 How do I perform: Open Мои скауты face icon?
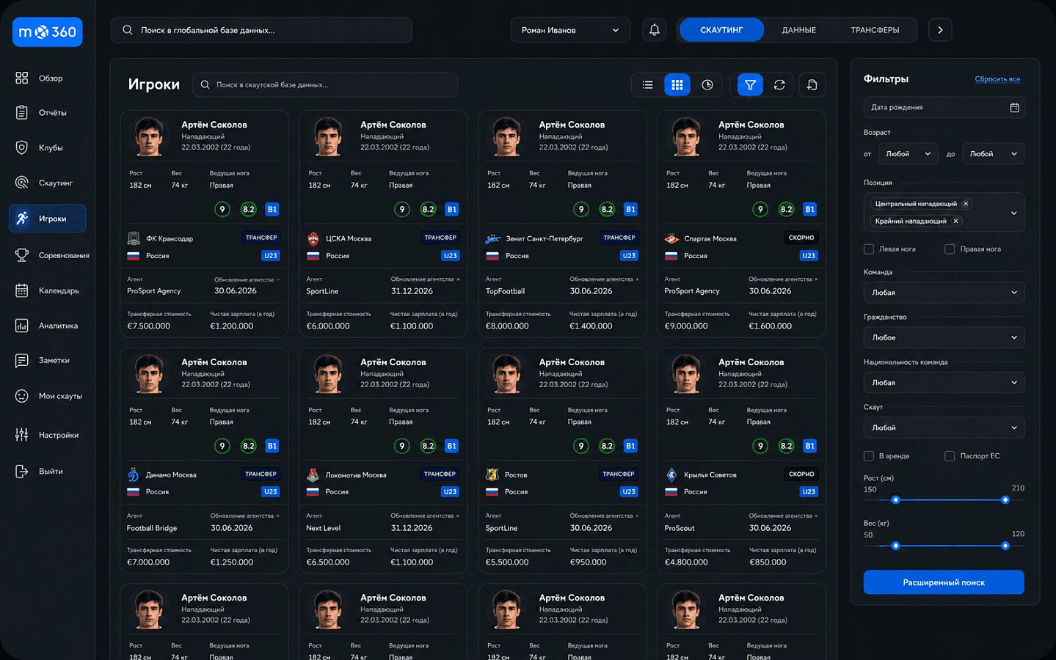pos(22,396)
